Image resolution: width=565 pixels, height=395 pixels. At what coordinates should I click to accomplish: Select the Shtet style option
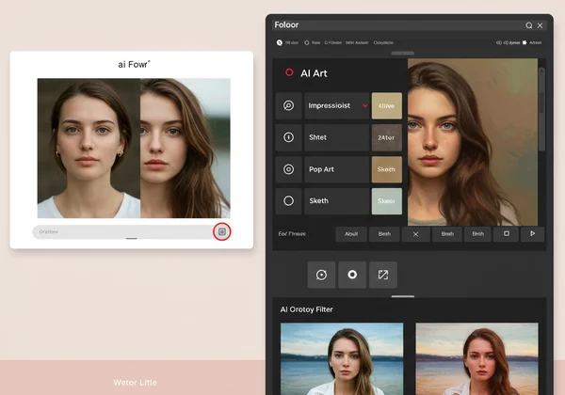coord(337,137)
